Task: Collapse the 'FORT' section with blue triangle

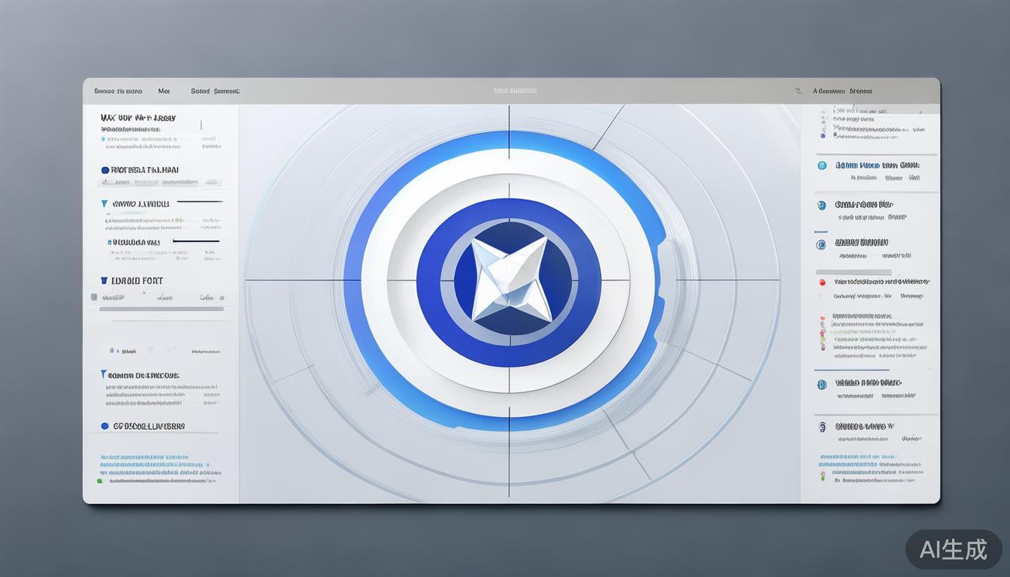Action: click(x=104, y=280)
